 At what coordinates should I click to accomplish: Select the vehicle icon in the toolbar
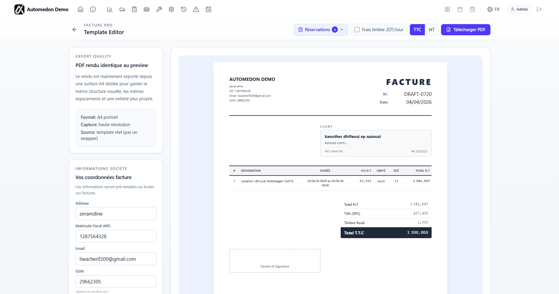click(122, 9)
